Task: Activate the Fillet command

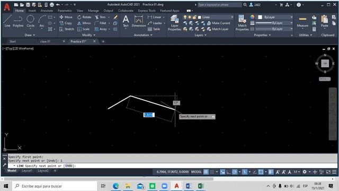Action: pyautogui.click(x=101, y=23)
